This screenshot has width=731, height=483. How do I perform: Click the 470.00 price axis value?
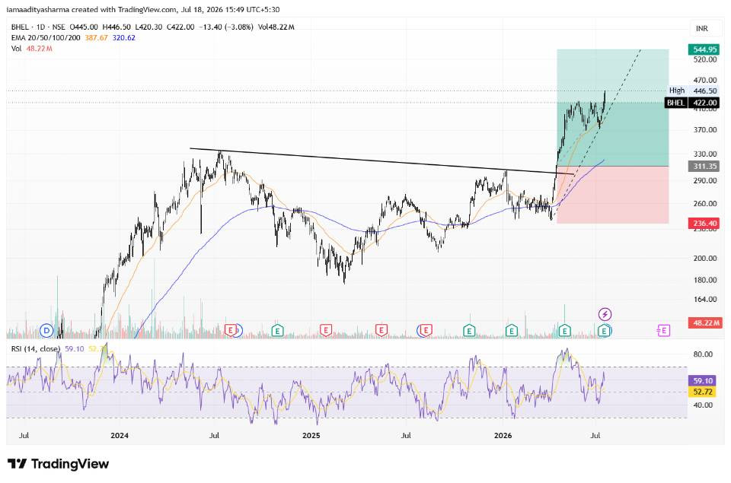tap(705, 80)
